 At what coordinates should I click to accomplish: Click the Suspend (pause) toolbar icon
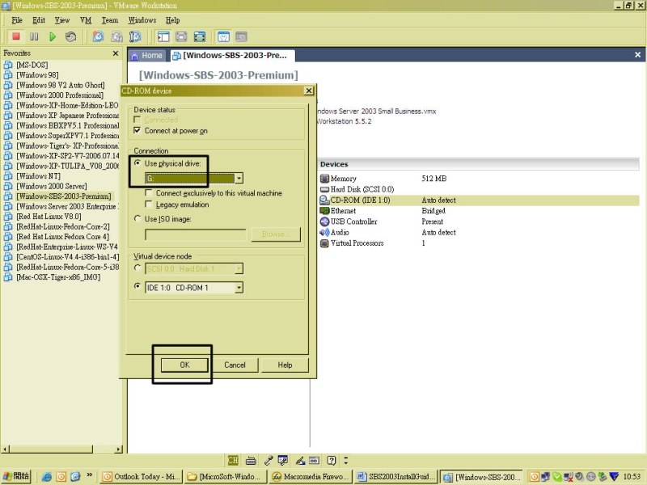[x=34, y=36]
